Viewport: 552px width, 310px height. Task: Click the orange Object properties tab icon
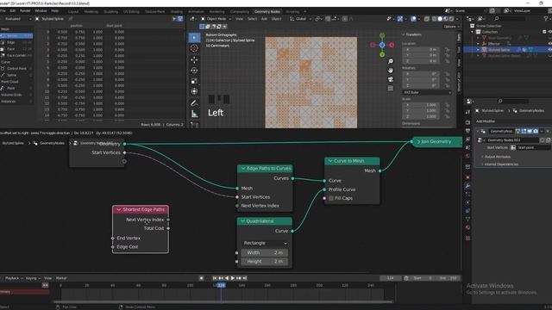pos(467,177)
